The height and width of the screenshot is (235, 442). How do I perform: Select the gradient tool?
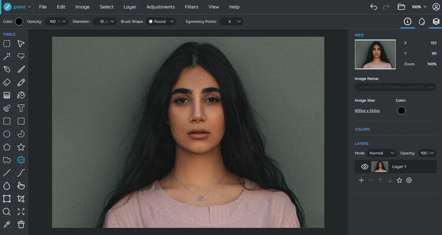pos(6,95)
